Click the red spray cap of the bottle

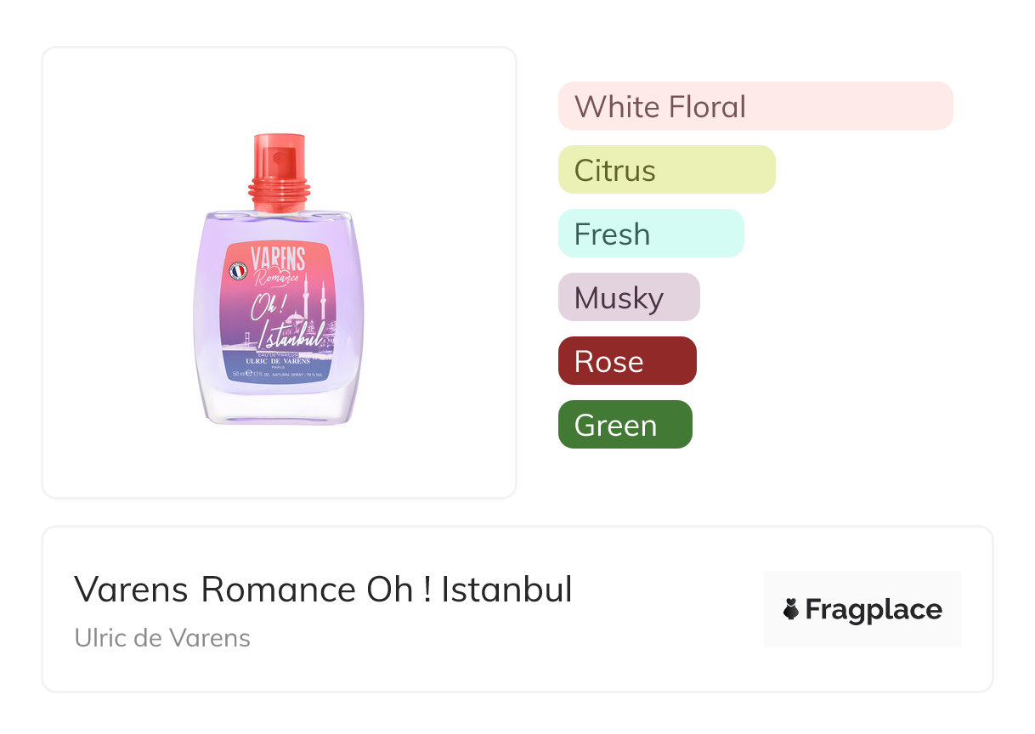point(278,168)
